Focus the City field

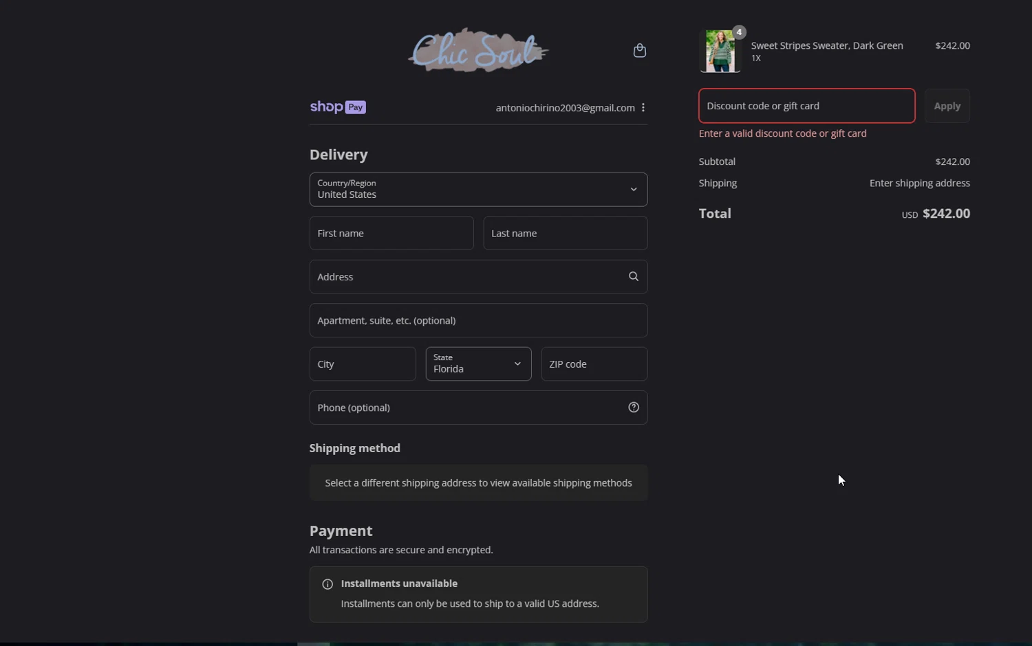pyautogui.click(x=363, y=364)
